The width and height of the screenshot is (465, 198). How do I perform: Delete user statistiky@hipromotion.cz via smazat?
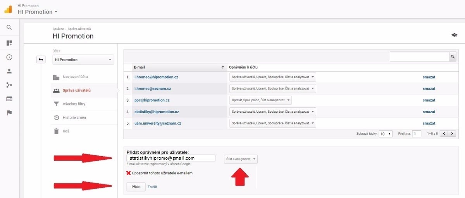(x=429, y=112)
